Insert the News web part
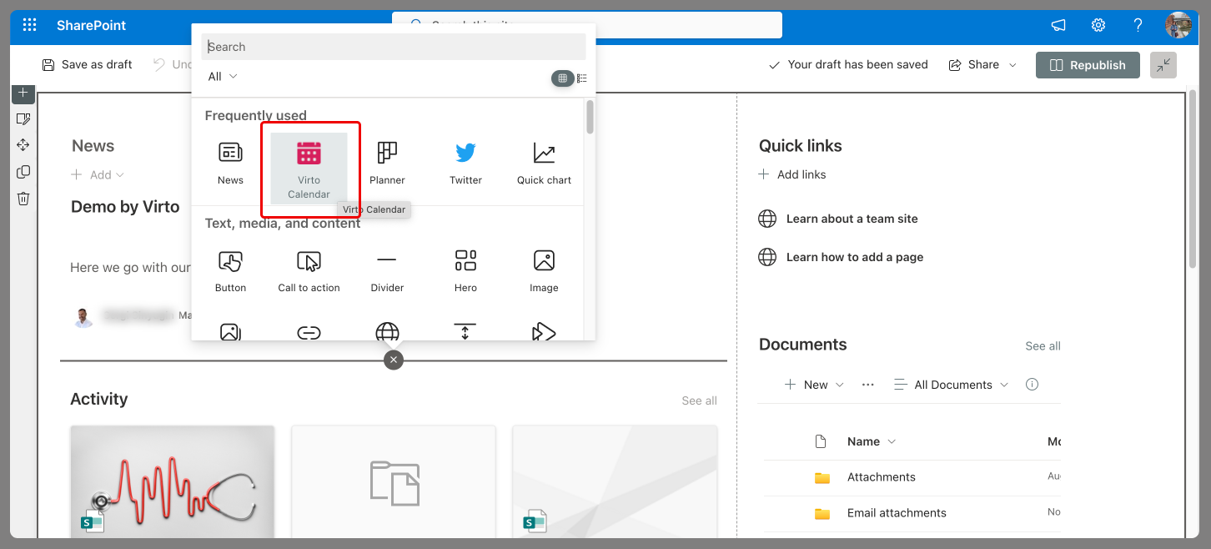This screenshot has height=549, width=1211. coord(230,164)
